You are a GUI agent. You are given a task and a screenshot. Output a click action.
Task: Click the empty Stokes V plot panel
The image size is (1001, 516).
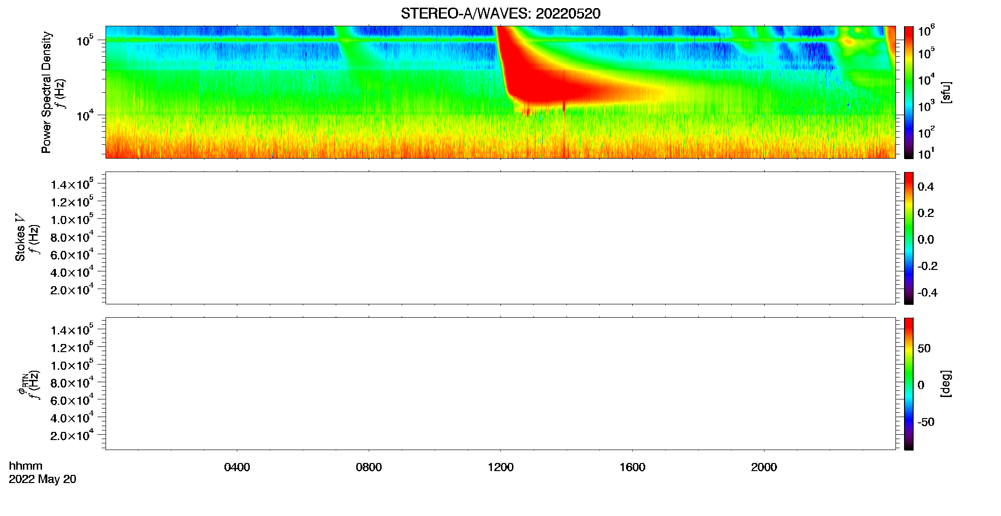500,238
